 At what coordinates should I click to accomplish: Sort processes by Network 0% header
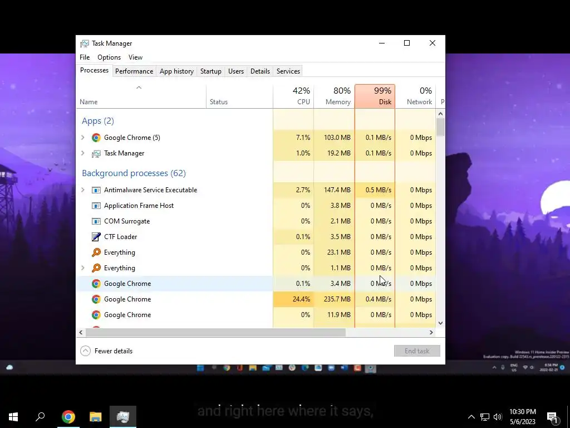point(415,96)
